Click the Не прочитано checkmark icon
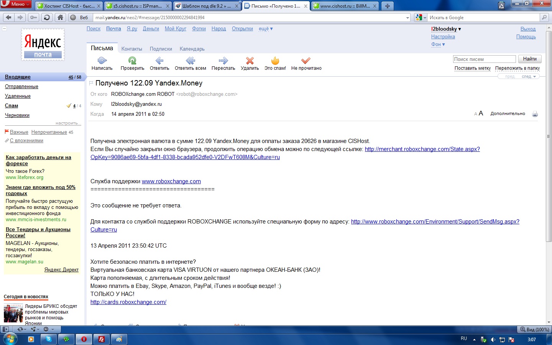 306,60
